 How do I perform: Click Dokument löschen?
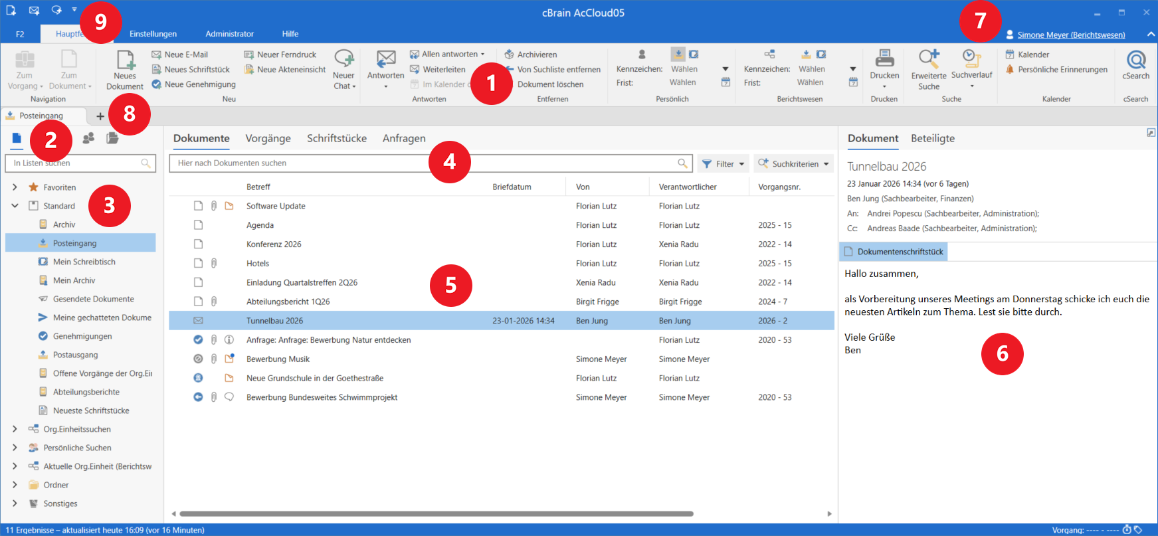pos(550,84)
